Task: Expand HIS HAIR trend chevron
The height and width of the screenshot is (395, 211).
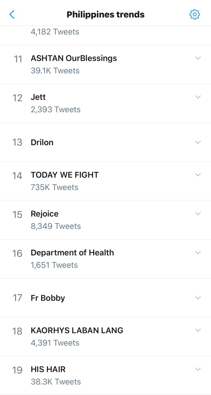Action: 198,369
